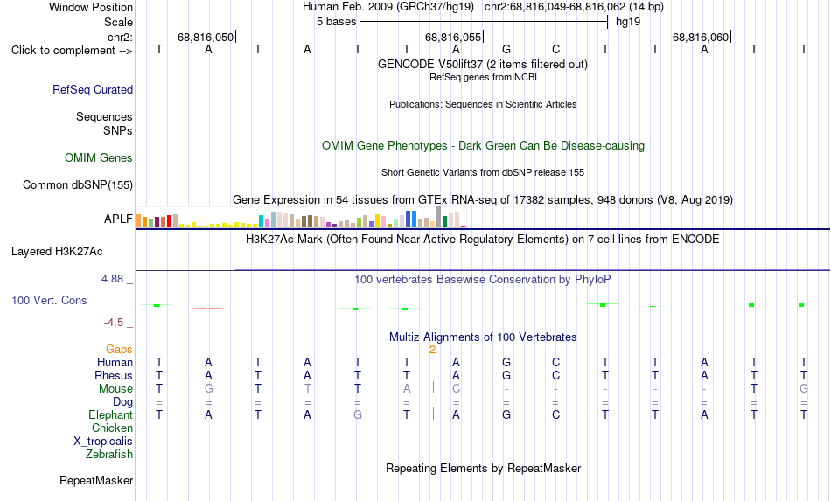The height and width of the screenshot is (501, 831).
Task: Click the 4.88 conservation scale value
Action: [112, 279]
